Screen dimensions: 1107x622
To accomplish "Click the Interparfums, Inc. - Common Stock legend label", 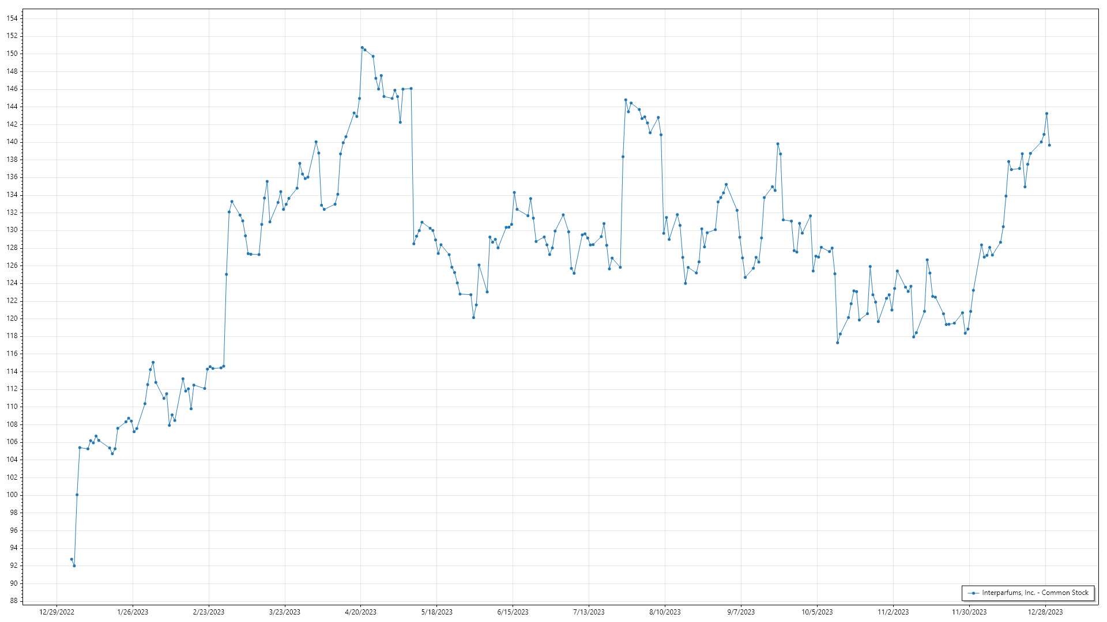I will click(1035, 593).
